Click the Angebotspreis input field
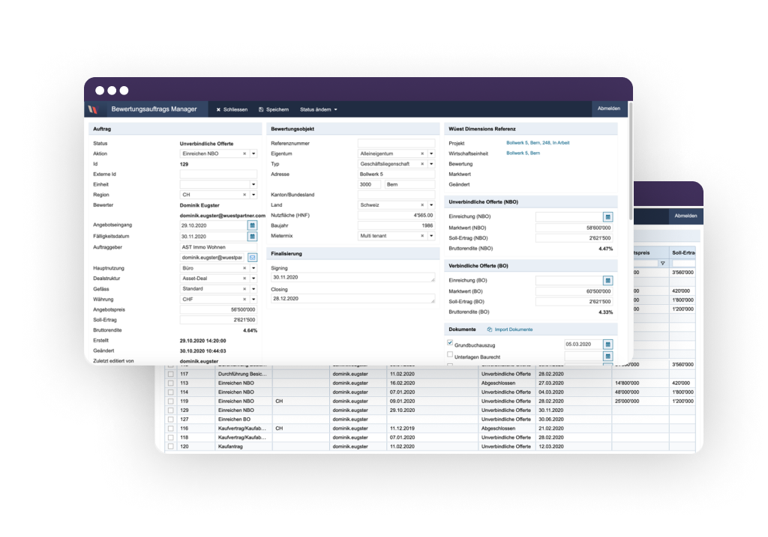768x537 pixels. 218,309
